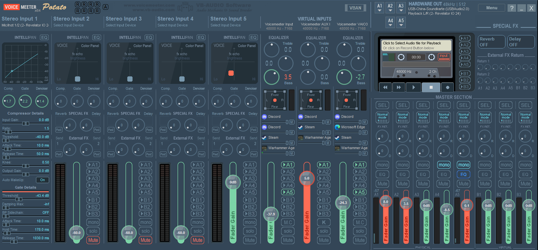Toggle BP Sidechain OFF value in Gate Details
The width and height of the screenshot is (538, 250).
[45, 212]
